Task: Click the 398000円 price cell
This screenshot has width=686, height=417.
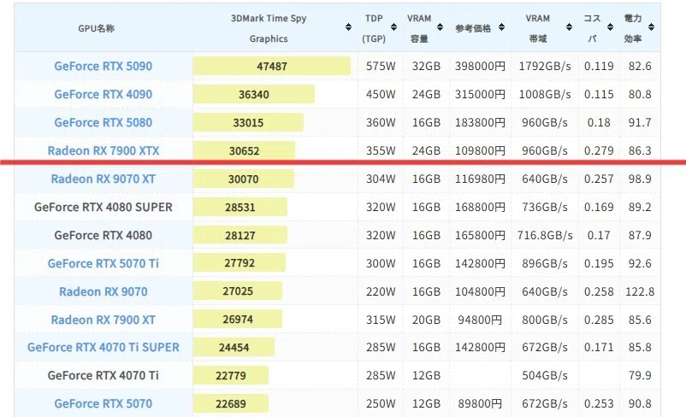Action: (x=480, y=66)
